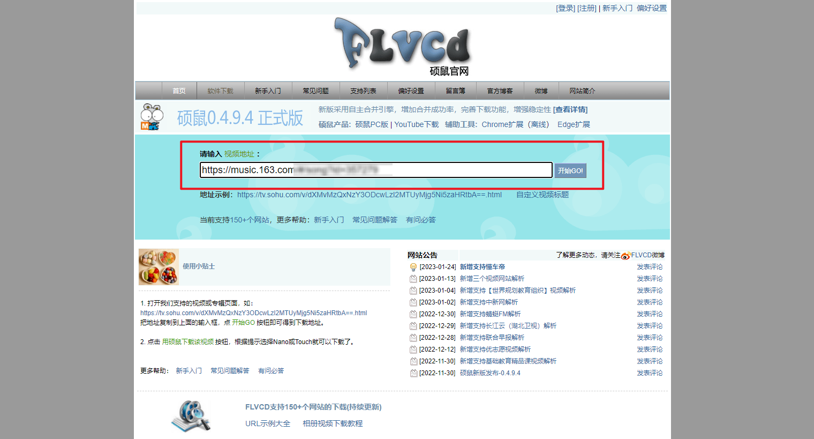Click the notepad icon for 2022-12-28 announcement
This screenshot has height=439, width=814.
(413, 338)
